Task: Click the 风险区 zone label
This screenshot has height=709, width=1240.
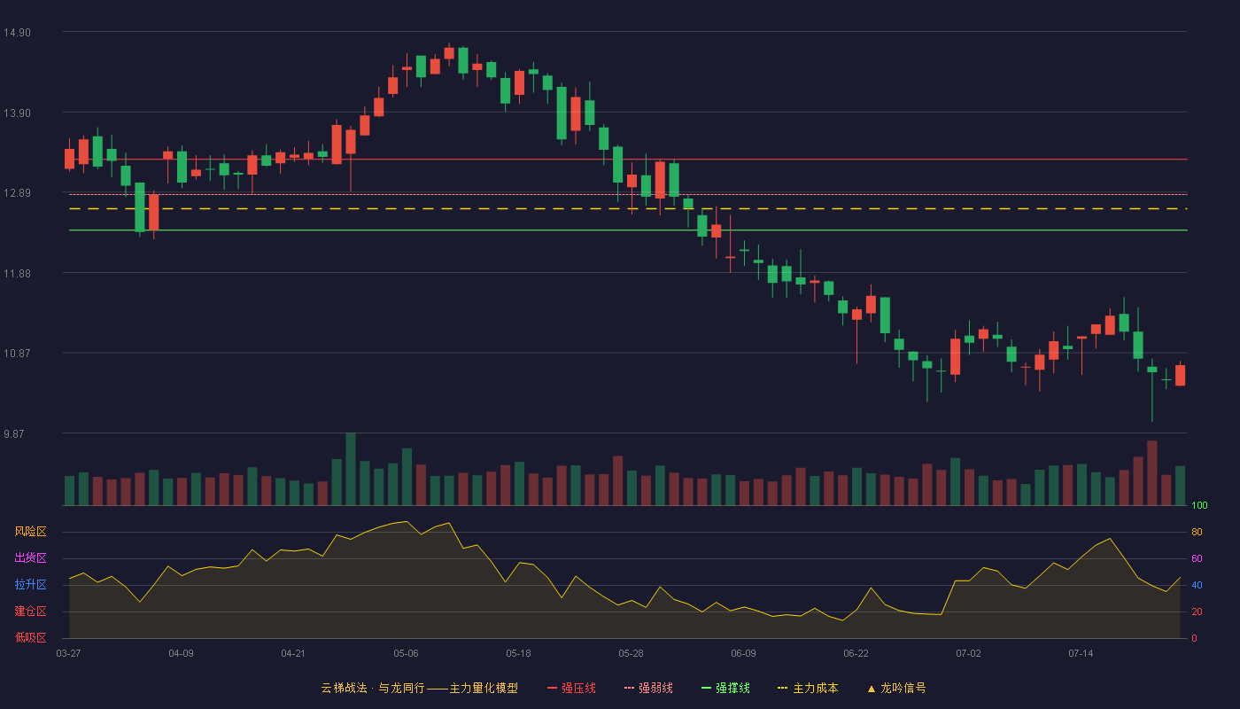Action: click(30, 532)
